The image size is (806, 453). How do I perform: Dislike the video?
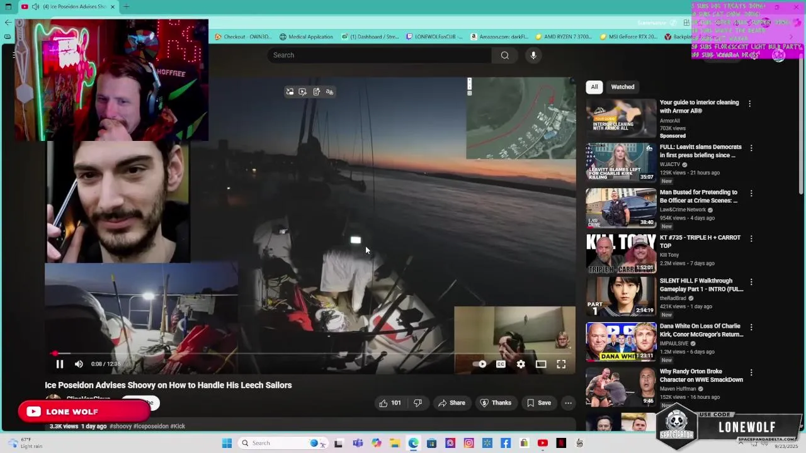pyautogui.click(x=417, y=403)
